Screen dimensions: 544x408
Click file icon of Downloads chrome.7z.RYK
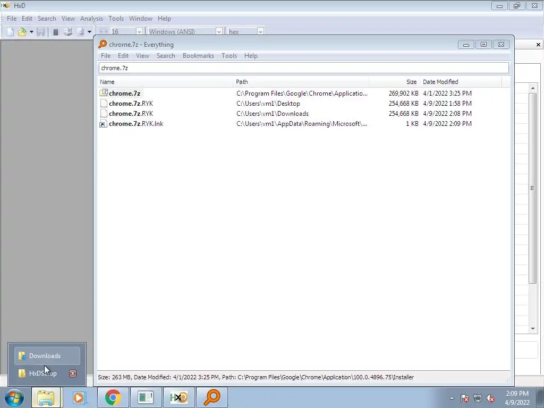(x=104, y=114)
